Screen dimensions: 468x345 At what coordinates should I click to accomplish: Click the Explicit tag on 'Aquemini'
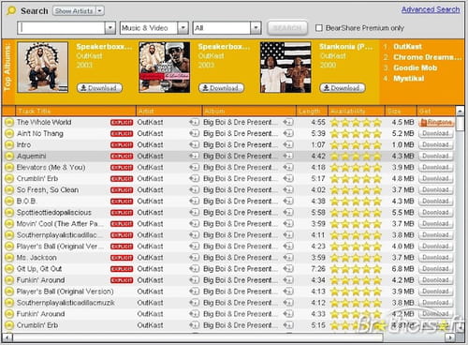[x=122, y=157]
